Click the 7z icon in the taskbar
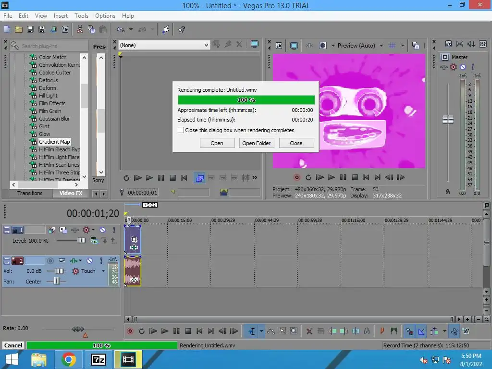Screen dimensions: 492x369 tap(98, 359)
